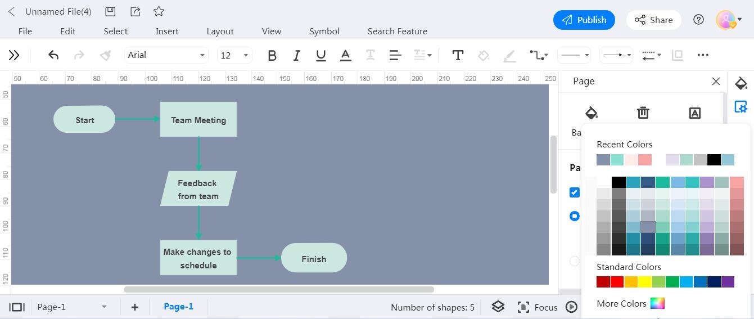Add a new page with plus

pos(135,307)
